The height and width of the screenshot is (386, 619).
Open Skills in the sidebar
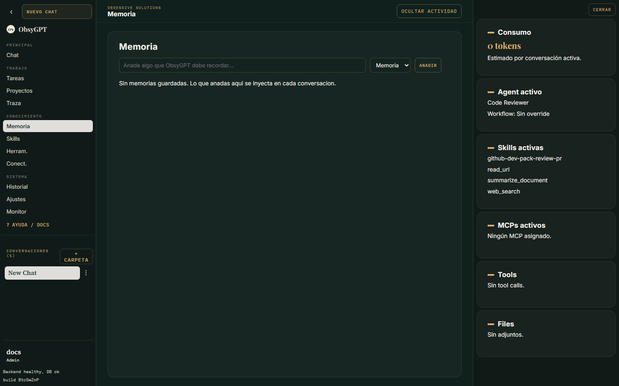(x=48, y=139)
